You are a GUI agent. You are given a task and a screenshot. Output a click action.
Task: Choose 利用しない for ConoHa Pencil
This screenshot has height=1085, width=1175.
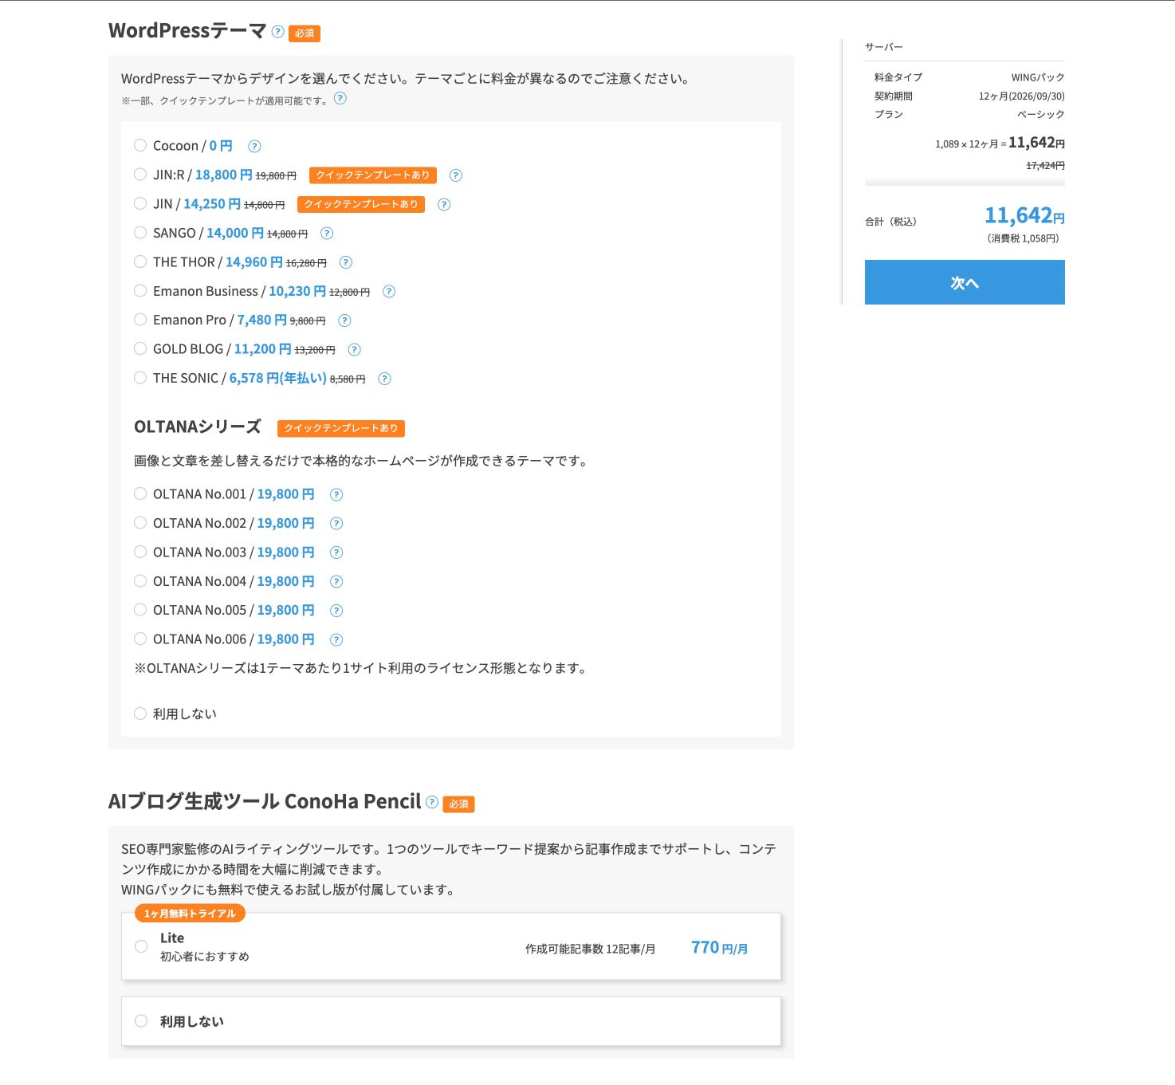(141, 1020)
